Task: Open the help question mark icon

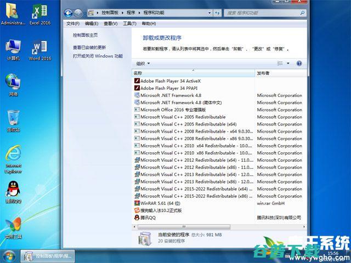Action: click(299, 64)
